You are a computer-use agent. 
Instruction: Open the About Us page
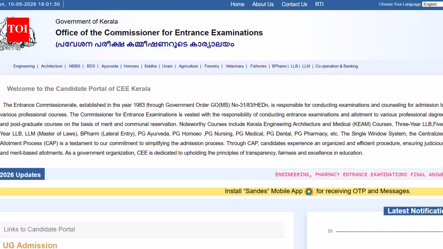pyautogui.click(x=263, y=4)
